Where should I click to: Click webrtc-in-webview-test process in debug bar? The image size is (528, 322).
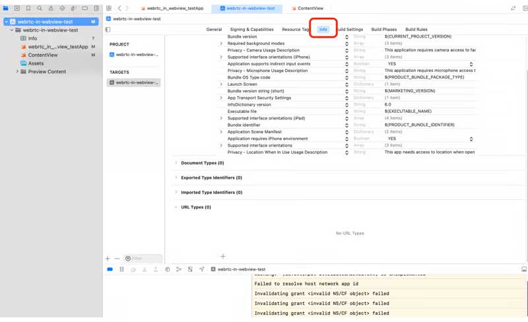click(238, 269)
